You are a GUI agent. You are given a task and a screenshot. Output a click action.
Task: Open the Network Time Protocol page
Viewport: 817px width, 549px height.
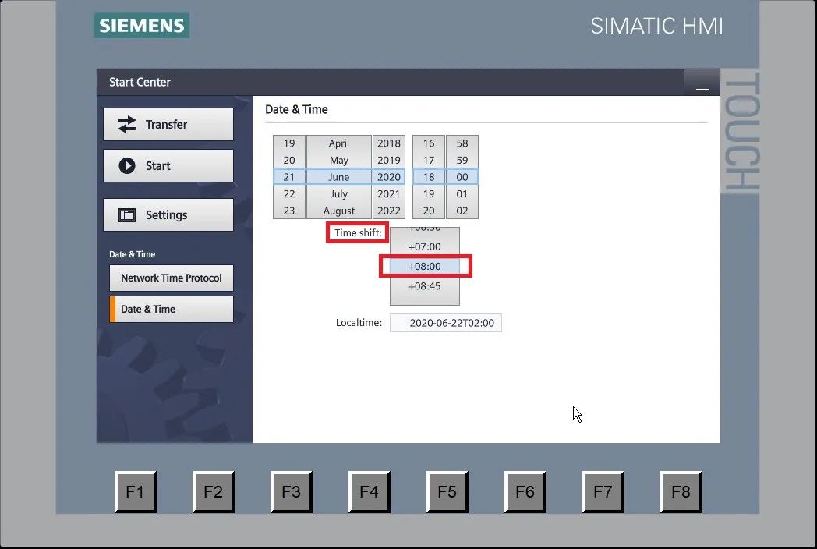[172, 278]
